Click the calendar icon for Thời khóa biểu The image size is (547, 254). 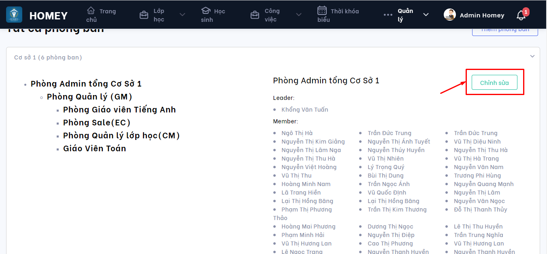tap(322, 11)
